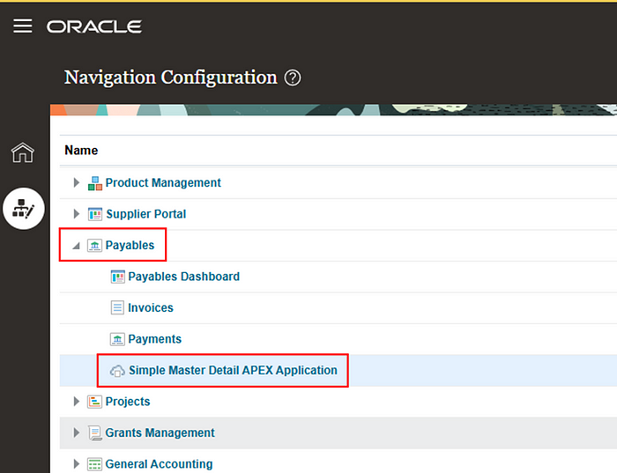Expand the Projects node
Viewport: 617px width, 473px height.
[x=77, y=402]
